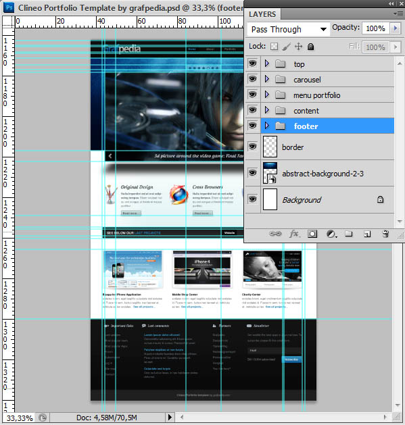Image resolution: width=405 pixels, height=425 pixels.
Task: Click the canvas vertical scroll down arrow
Action: (x=398, y=405)
